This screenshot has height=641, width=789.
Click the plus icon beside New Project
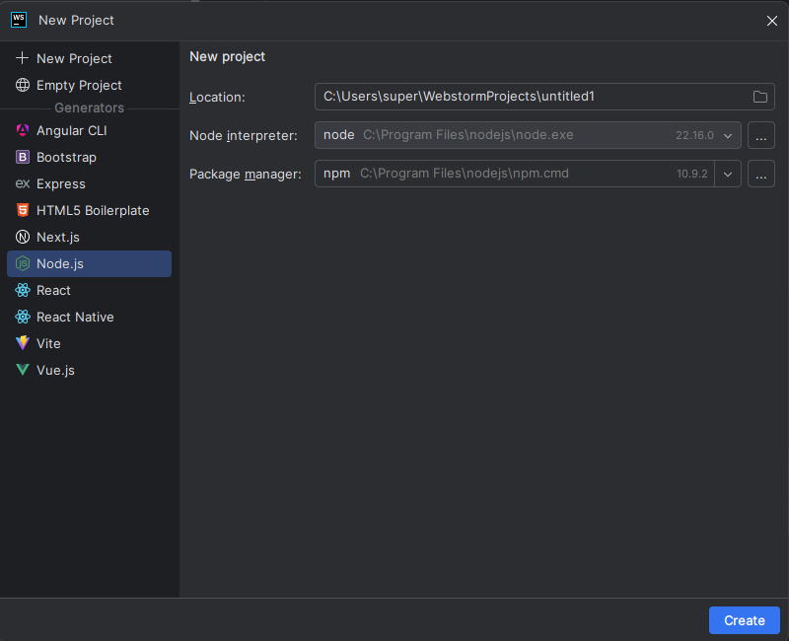click(22, 58)
